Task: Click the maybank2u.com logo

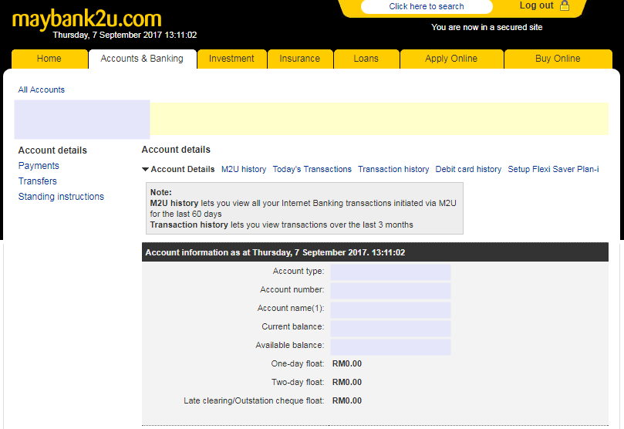Action: pos(86,19)
